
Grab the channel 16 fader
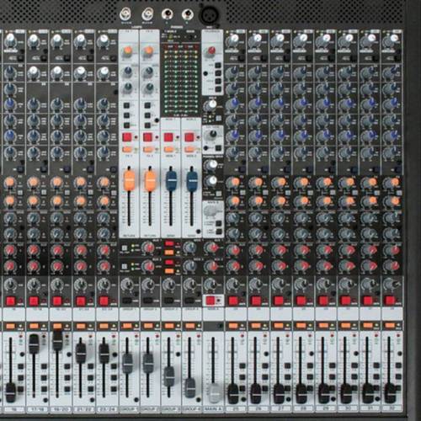11,392
